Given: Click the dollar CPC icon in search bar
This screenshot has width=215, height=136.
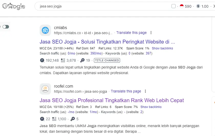Looking at the screenshot, I should click(198, 6).
